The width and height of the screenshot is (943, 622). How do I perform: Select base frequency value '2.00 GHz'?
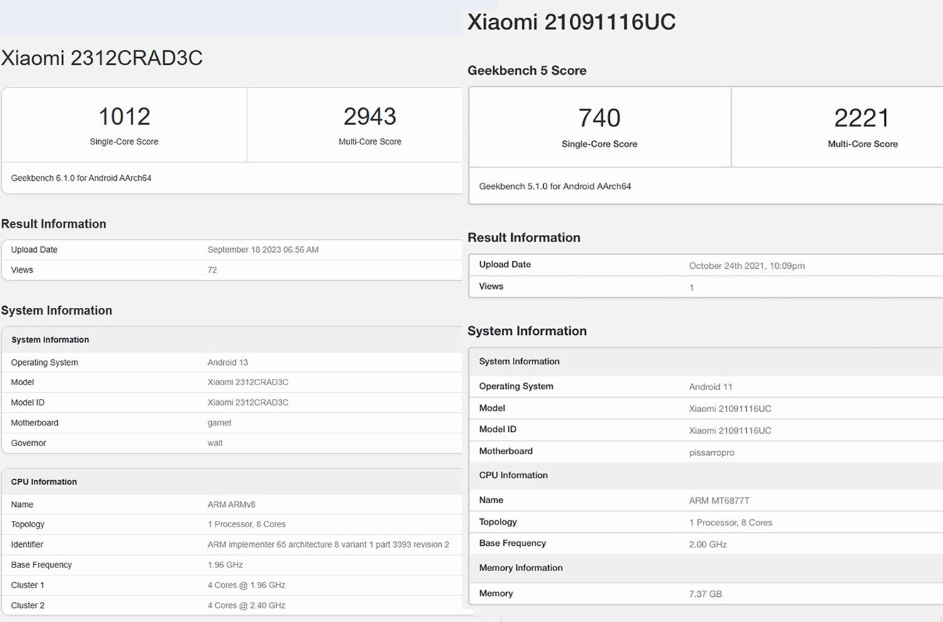coord(708,544)
